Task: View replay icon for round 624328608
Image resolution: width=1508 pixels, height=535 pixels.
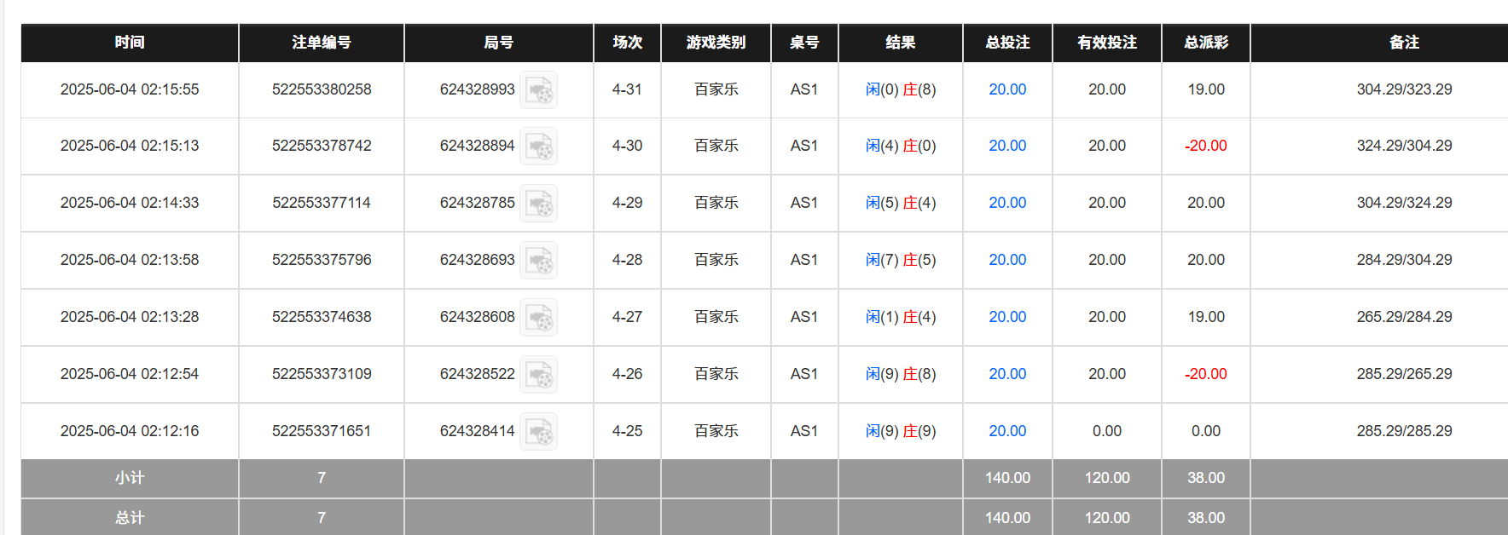Action: tap(539, 318)
